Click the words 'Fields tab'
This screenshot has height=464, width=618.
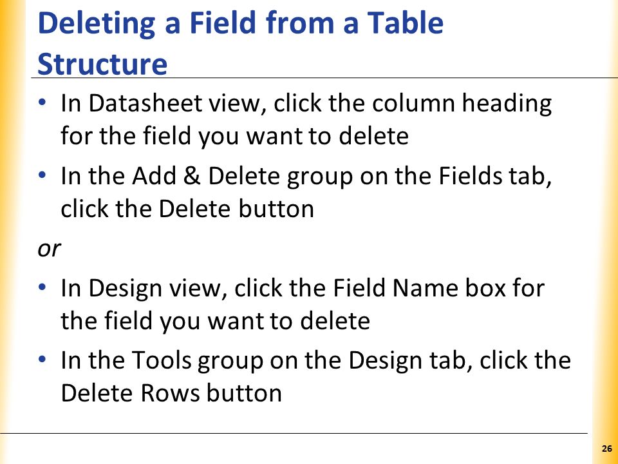(x=495, y=176)
